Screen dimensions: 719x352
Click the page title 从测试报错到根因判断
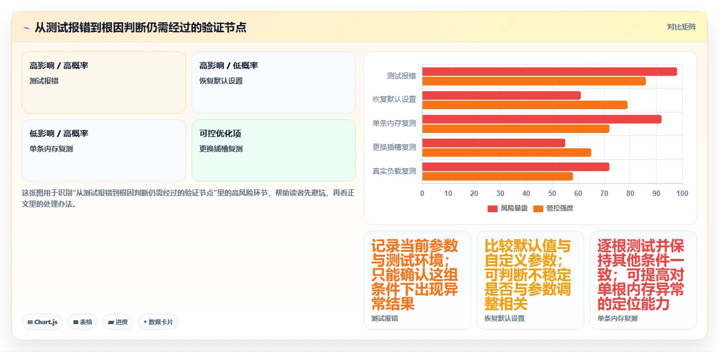140,27
